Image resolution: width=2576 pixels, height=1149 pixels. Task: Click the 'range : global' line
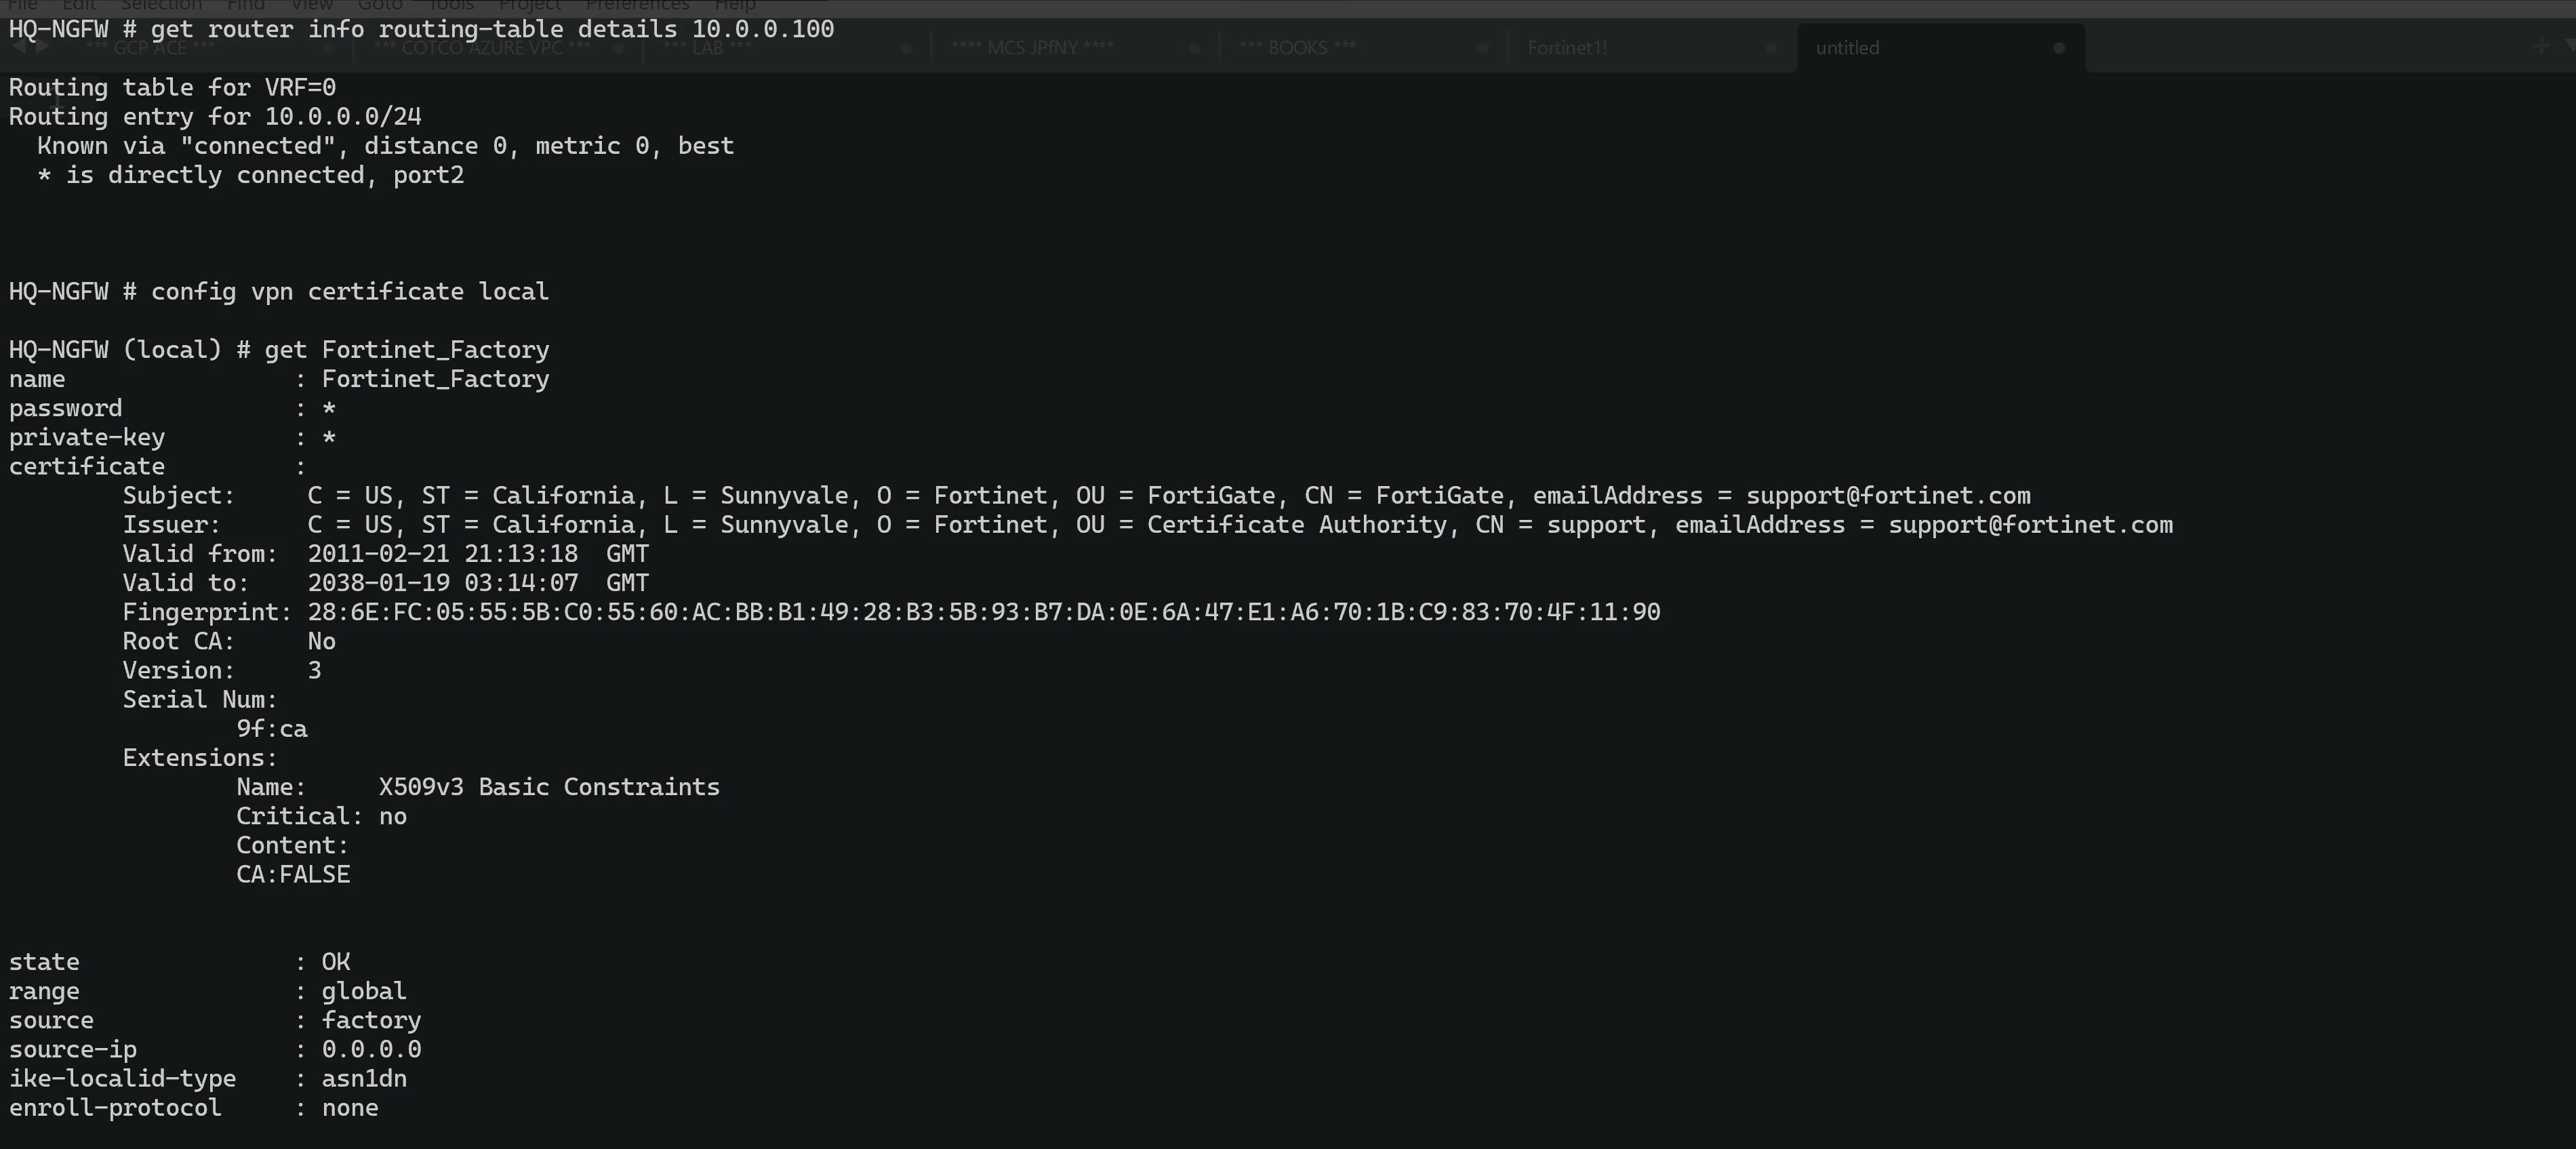pyautogui.click(x=207, y=991)
